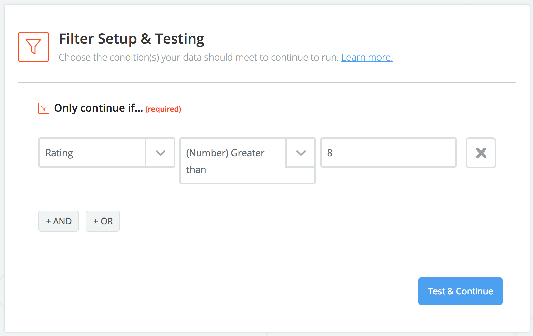Click the Rating text in the field box
The image size is (533, 336).
pos(59,153)
